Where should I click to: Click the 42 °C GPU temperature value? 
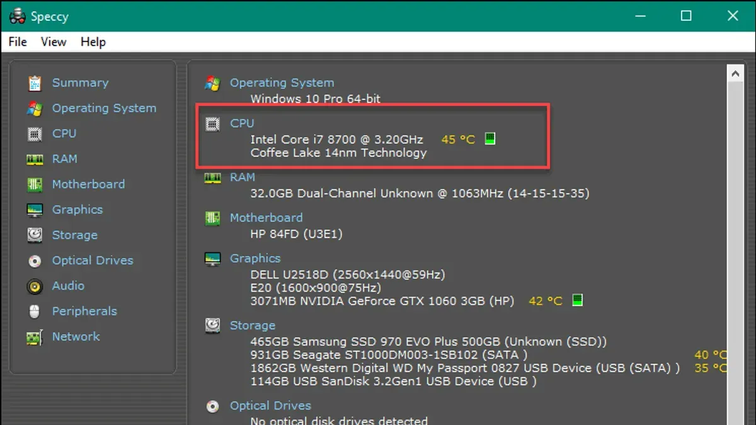(x=546, y=301)
